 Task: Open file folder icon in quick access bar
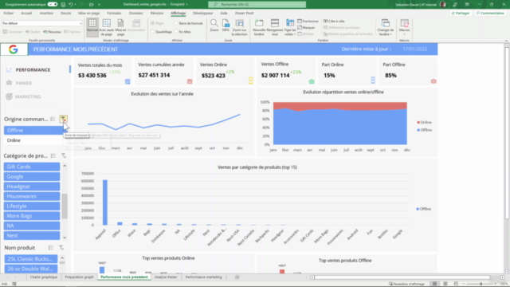tap(91, 5)
